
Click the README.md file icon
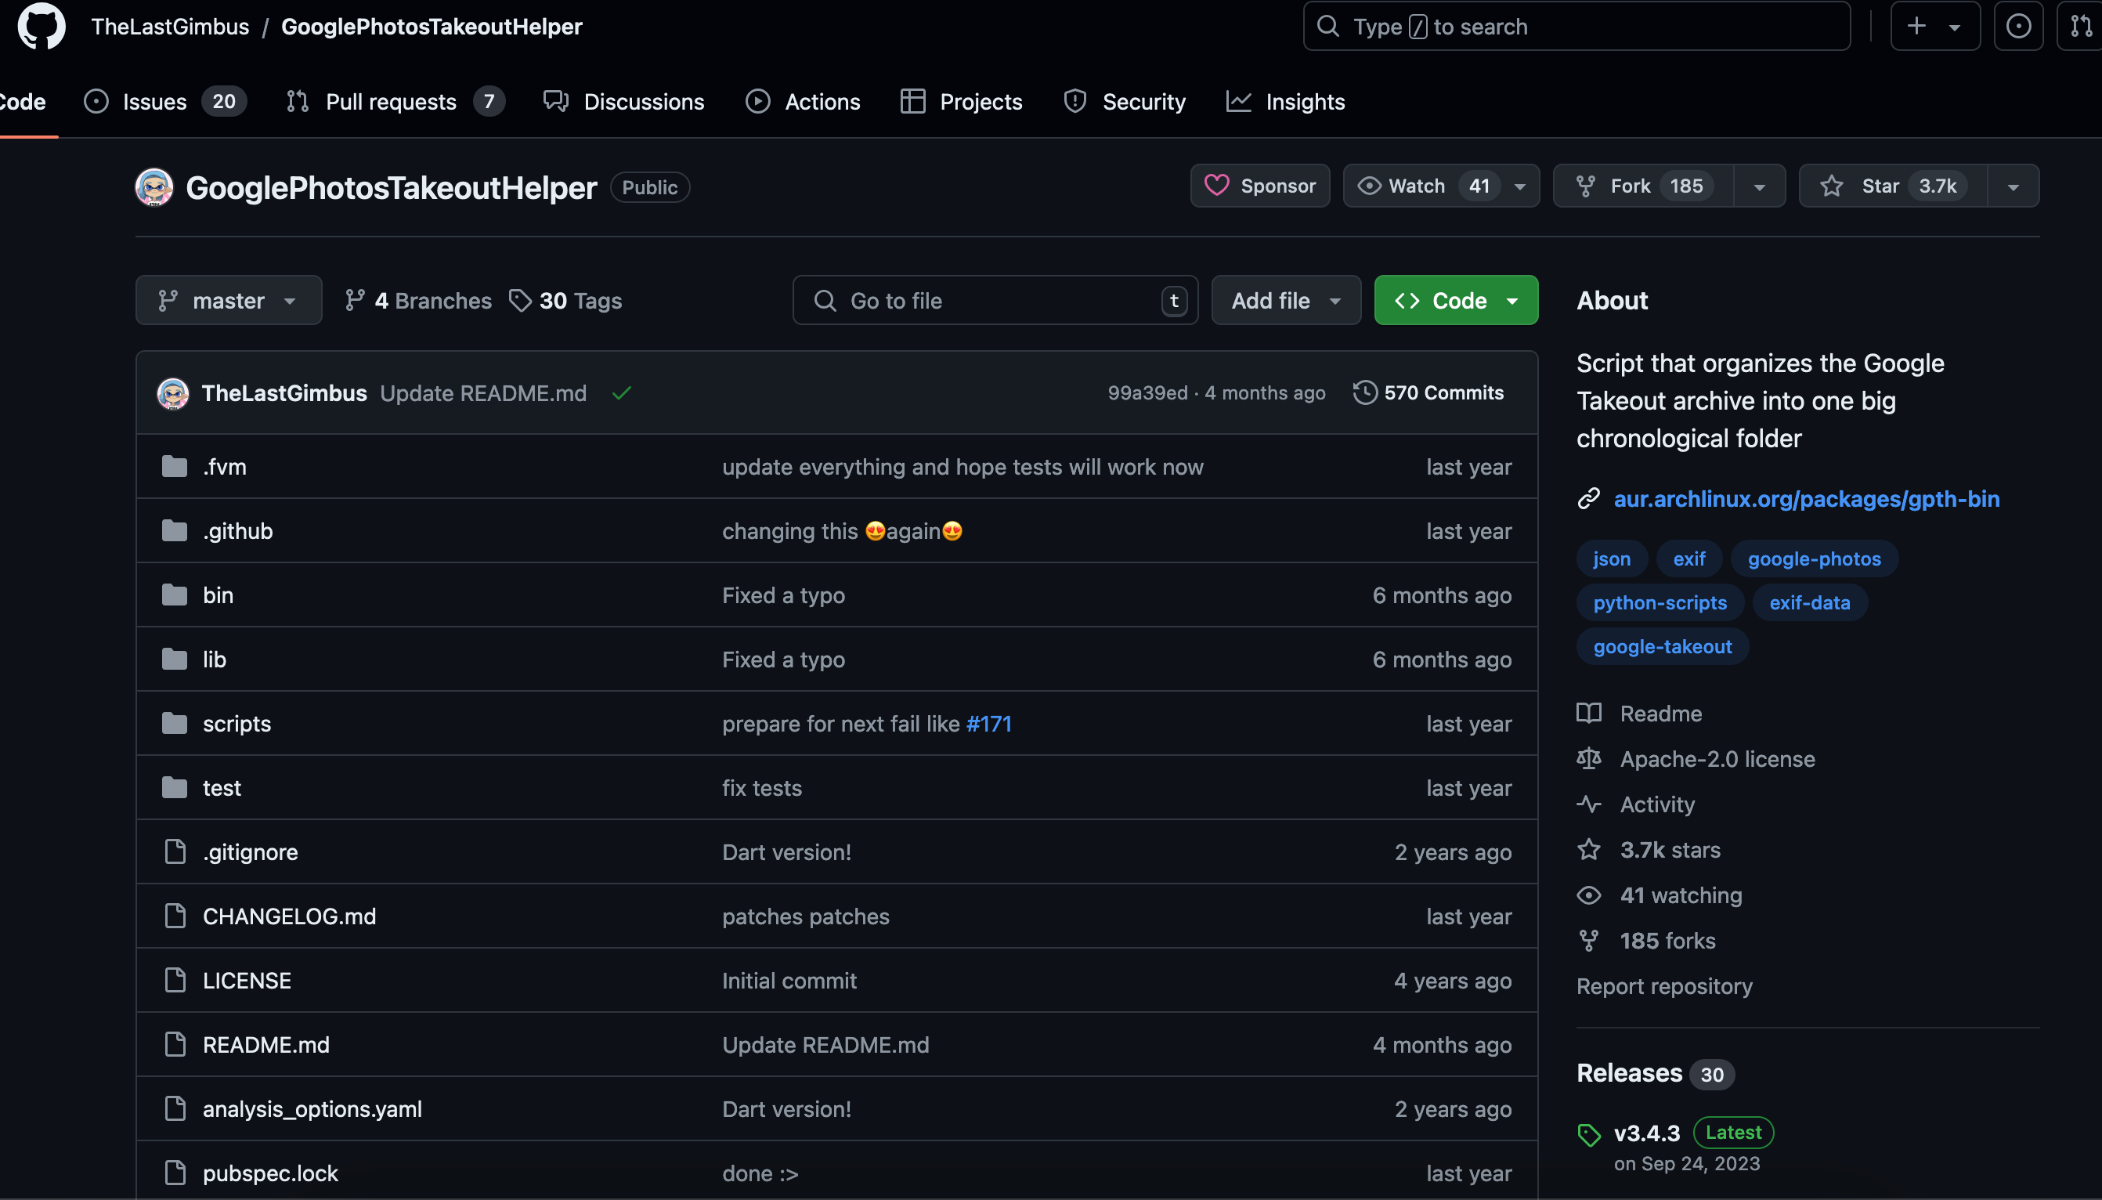[x=175, y=1044]
